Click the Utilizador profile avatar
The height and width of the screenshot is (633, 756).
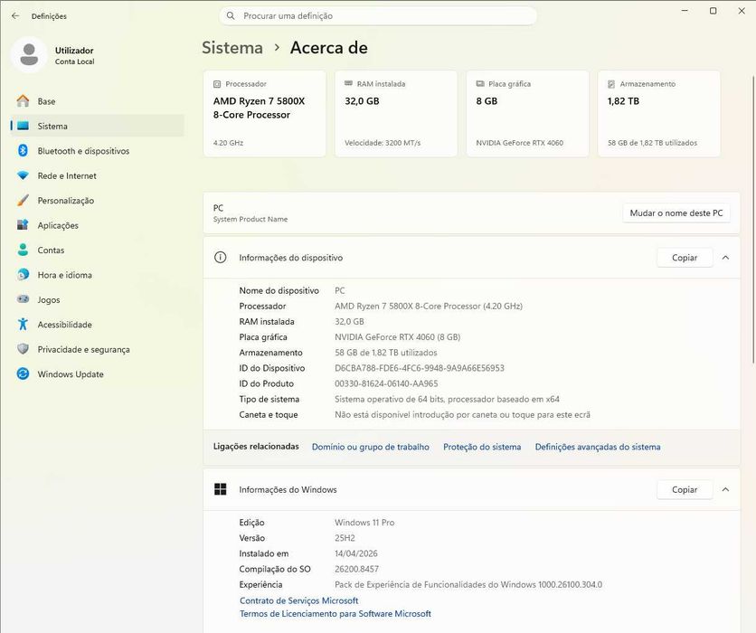click(x=30, y=54)
